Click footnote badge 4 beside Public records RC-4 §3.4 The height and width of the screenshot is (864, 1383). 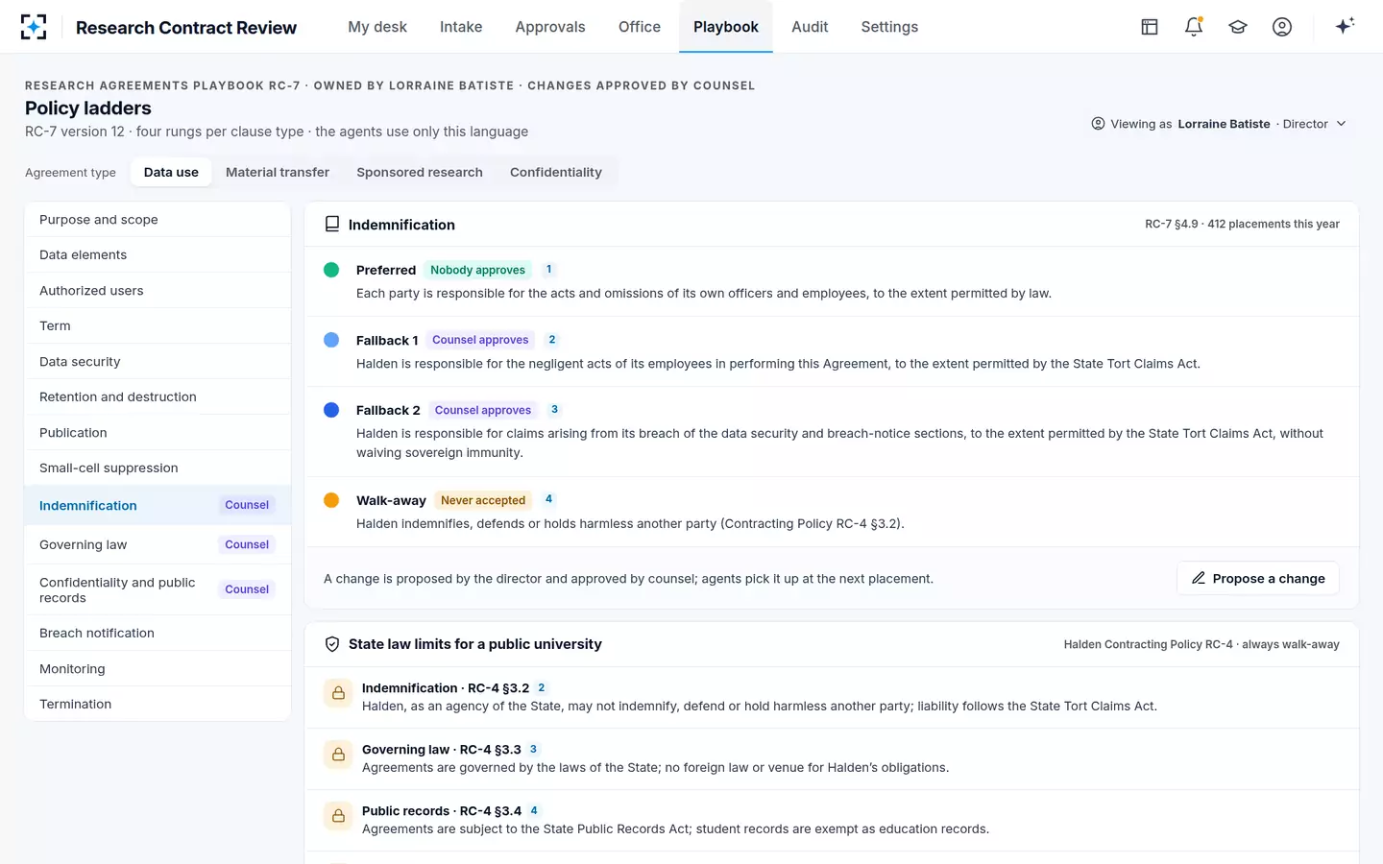(534, 810)
